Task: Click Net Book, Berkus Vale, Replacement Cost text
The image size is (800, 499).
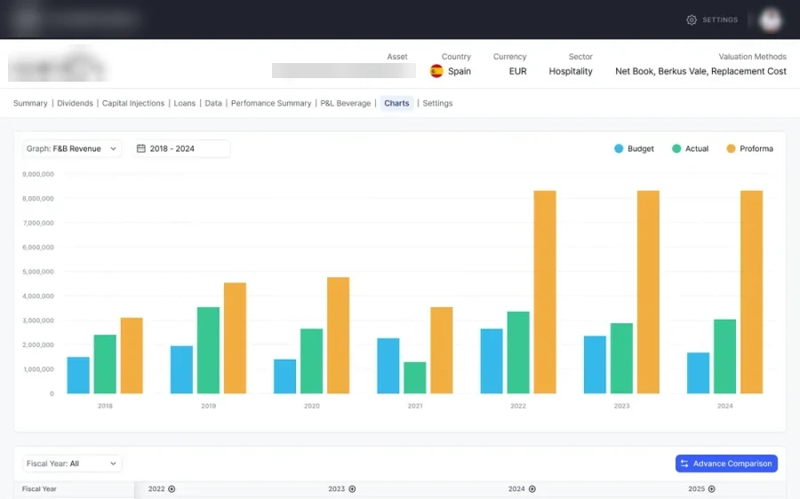Action: [x=700, y=71]
